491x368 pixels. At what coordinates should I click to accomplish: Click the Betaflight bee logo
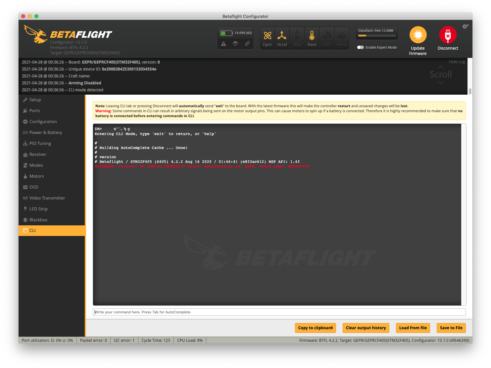click(36, 34)
